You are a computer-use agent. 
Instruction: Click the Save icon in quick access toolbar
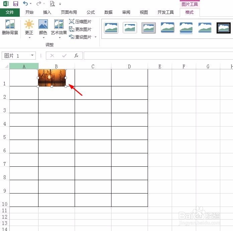tap(16, 4)
